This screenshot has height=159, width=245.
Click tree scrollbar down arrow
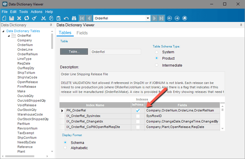pyautogui.click(x=52, y=151)
